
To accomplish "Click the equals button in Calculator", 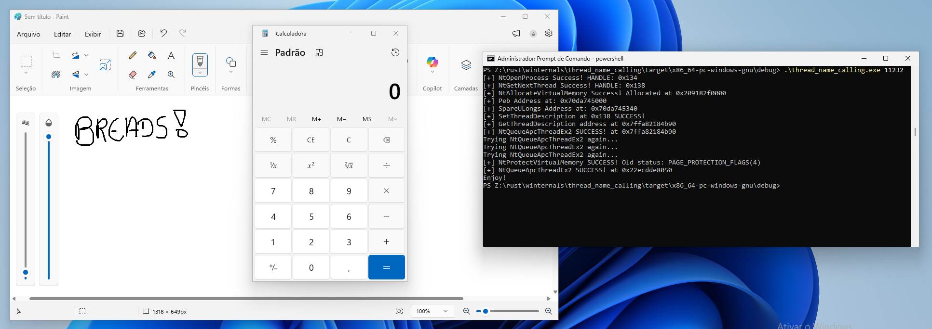I will (387, 267).
